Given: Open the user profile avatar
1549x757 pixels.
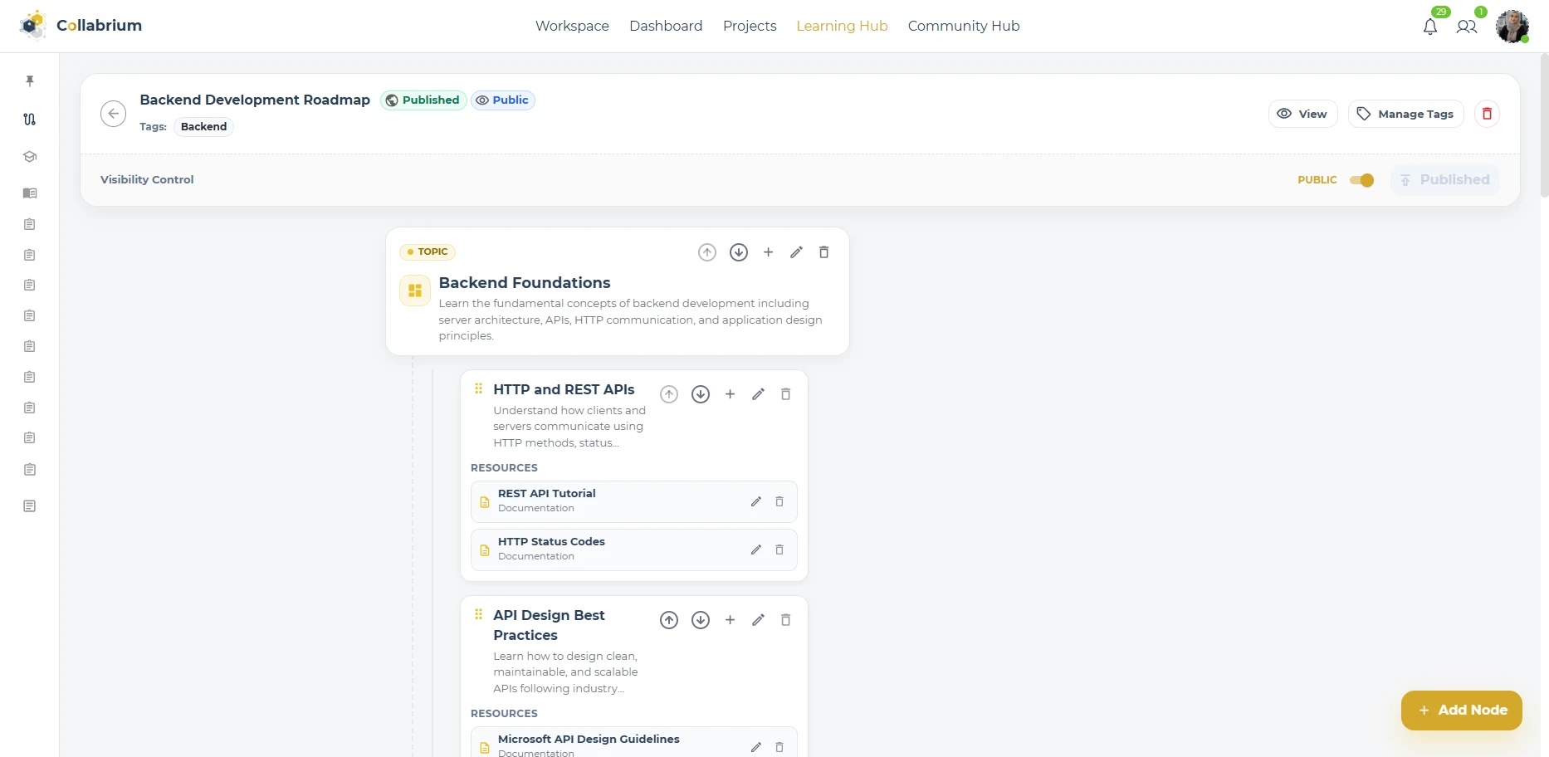Looking at the screenshot, I should point(1512,26).
